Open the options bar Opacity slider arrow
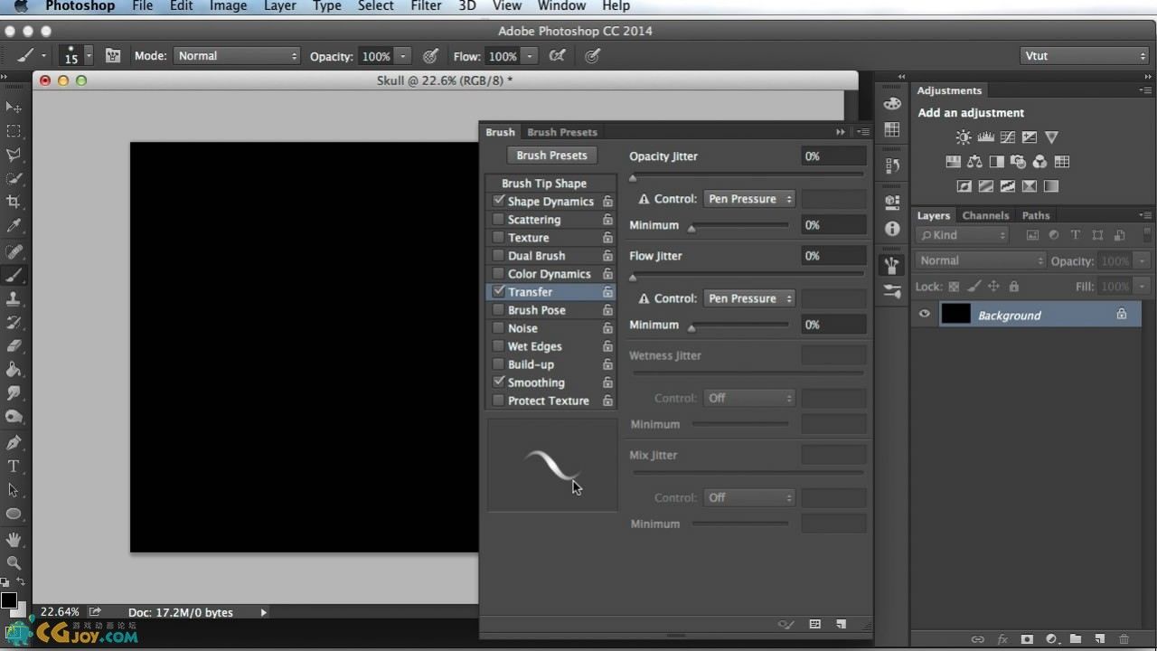Viewport: 1157px width, 651px height. pyautogui.click(x=403, y=56)
